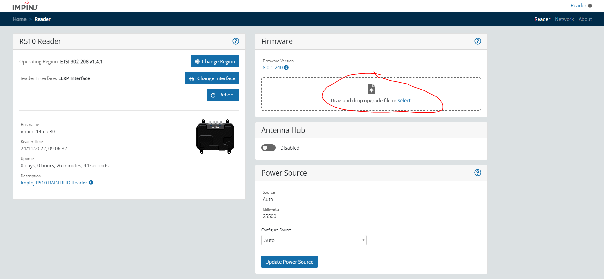Open help for R510 Reader panel
Image resolution: width=604 pixels, height=279 pixels.
click(236, 41)
